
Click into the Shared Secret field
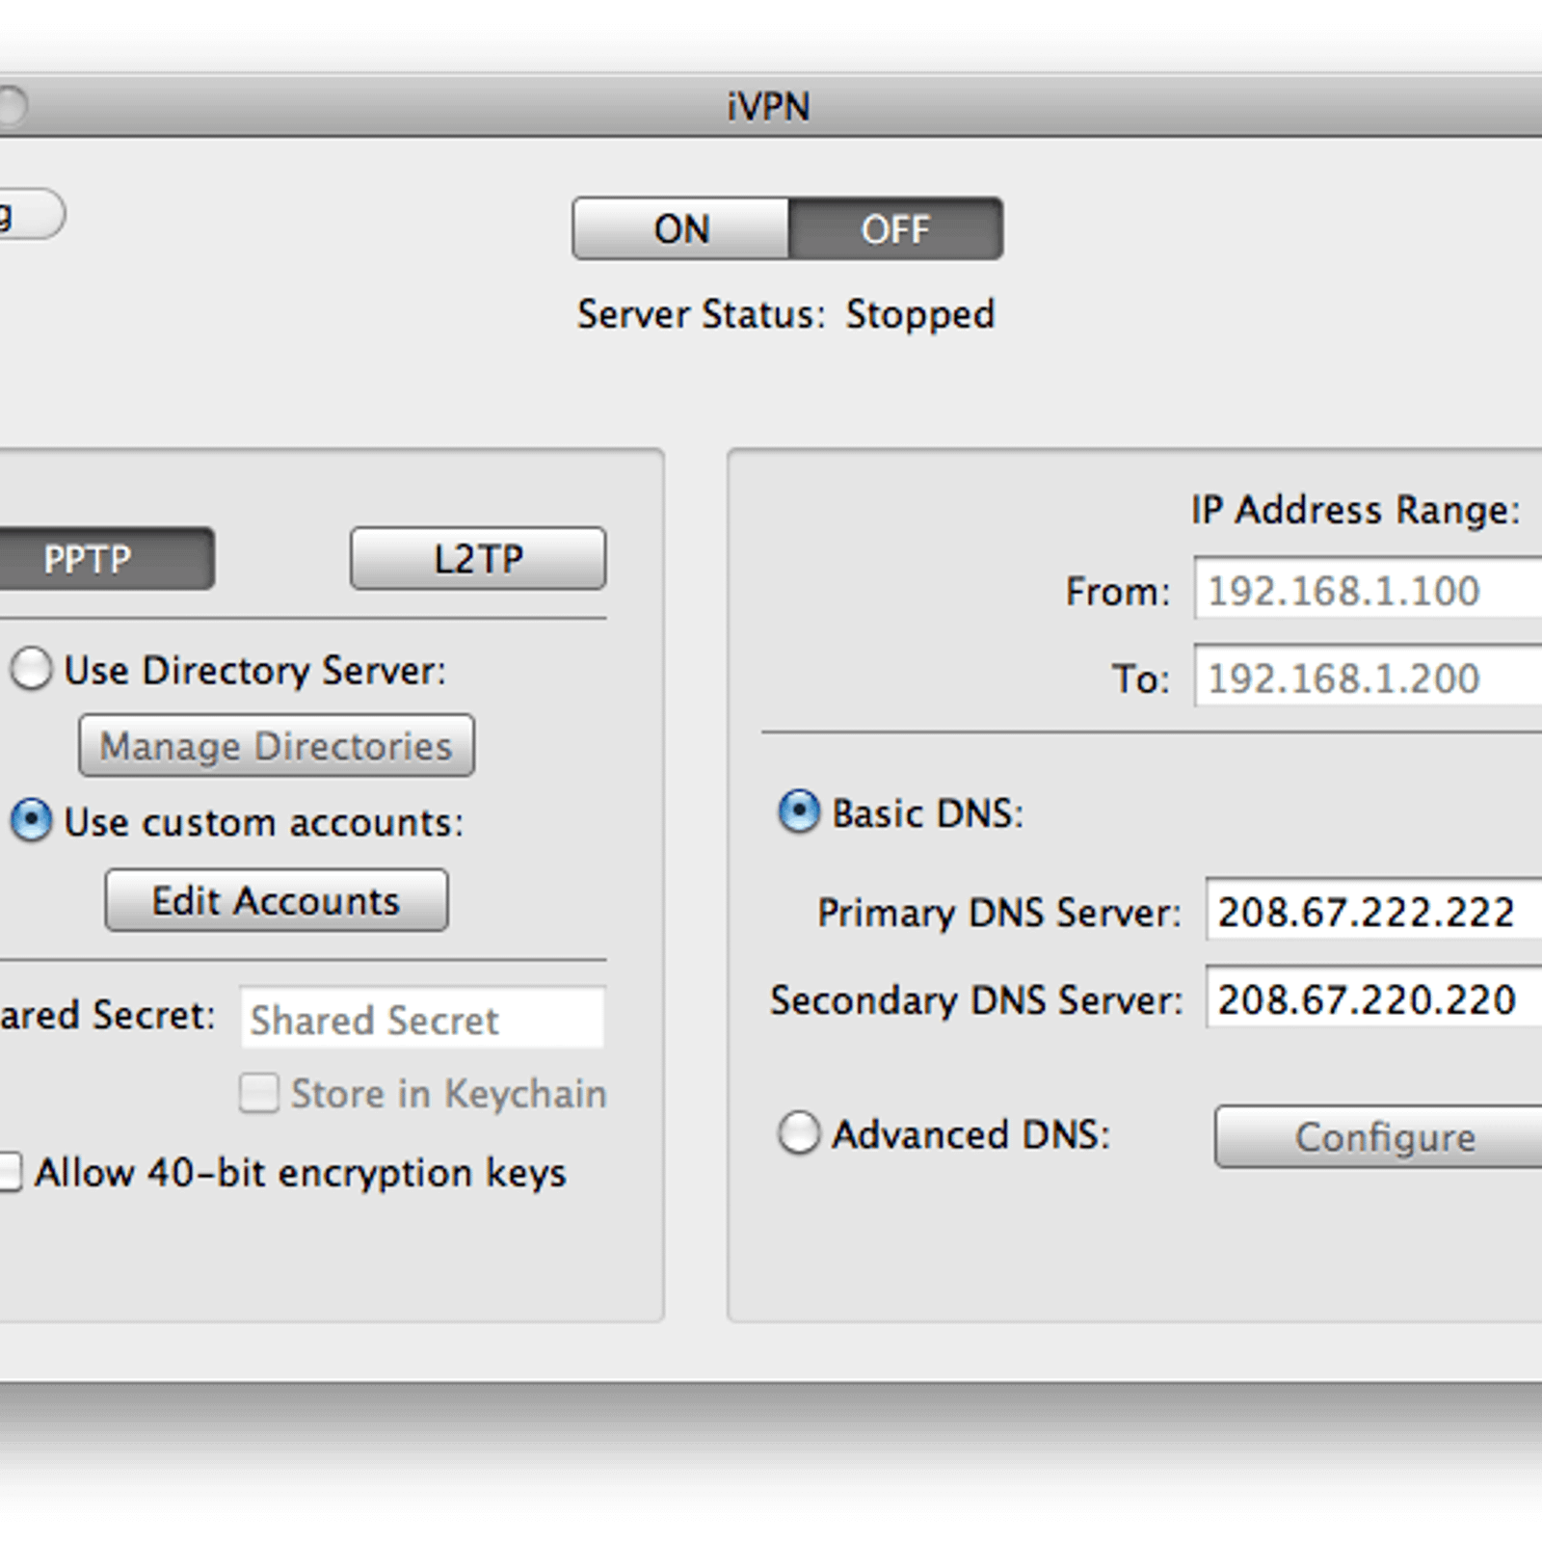[422, 1018]
